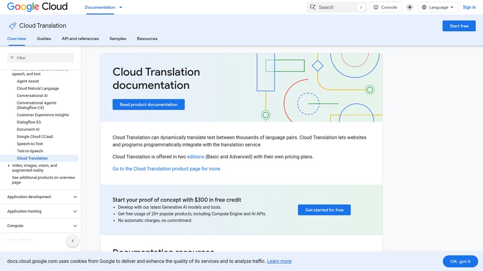Viewport: 483px width, 271px height.
Task: Click the Start free button
Action: point(459,26)
